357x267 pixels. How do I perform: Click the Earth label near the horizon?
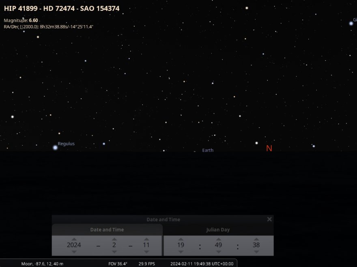(x=207, y=150)
